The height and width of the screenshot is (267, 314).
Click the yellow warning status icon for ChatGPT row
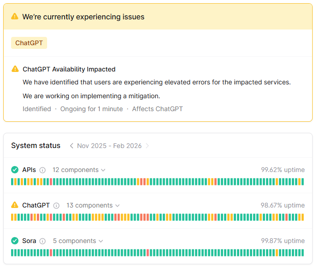click(x=15, y=205)
